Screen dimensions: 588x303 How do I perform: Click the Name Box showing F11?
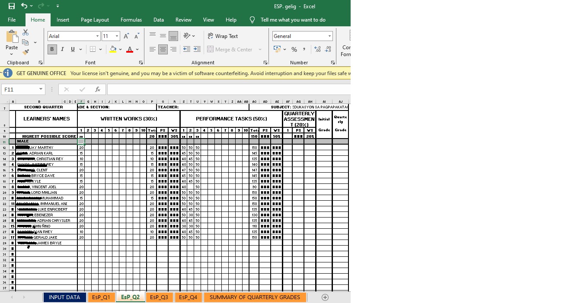click(x=19, y=89)
